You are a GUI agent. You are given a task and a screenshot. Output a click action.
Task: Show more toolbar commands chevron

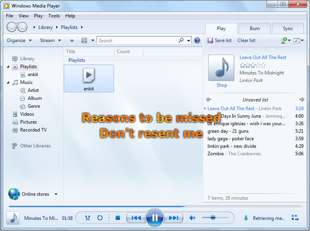click(72, 40)
